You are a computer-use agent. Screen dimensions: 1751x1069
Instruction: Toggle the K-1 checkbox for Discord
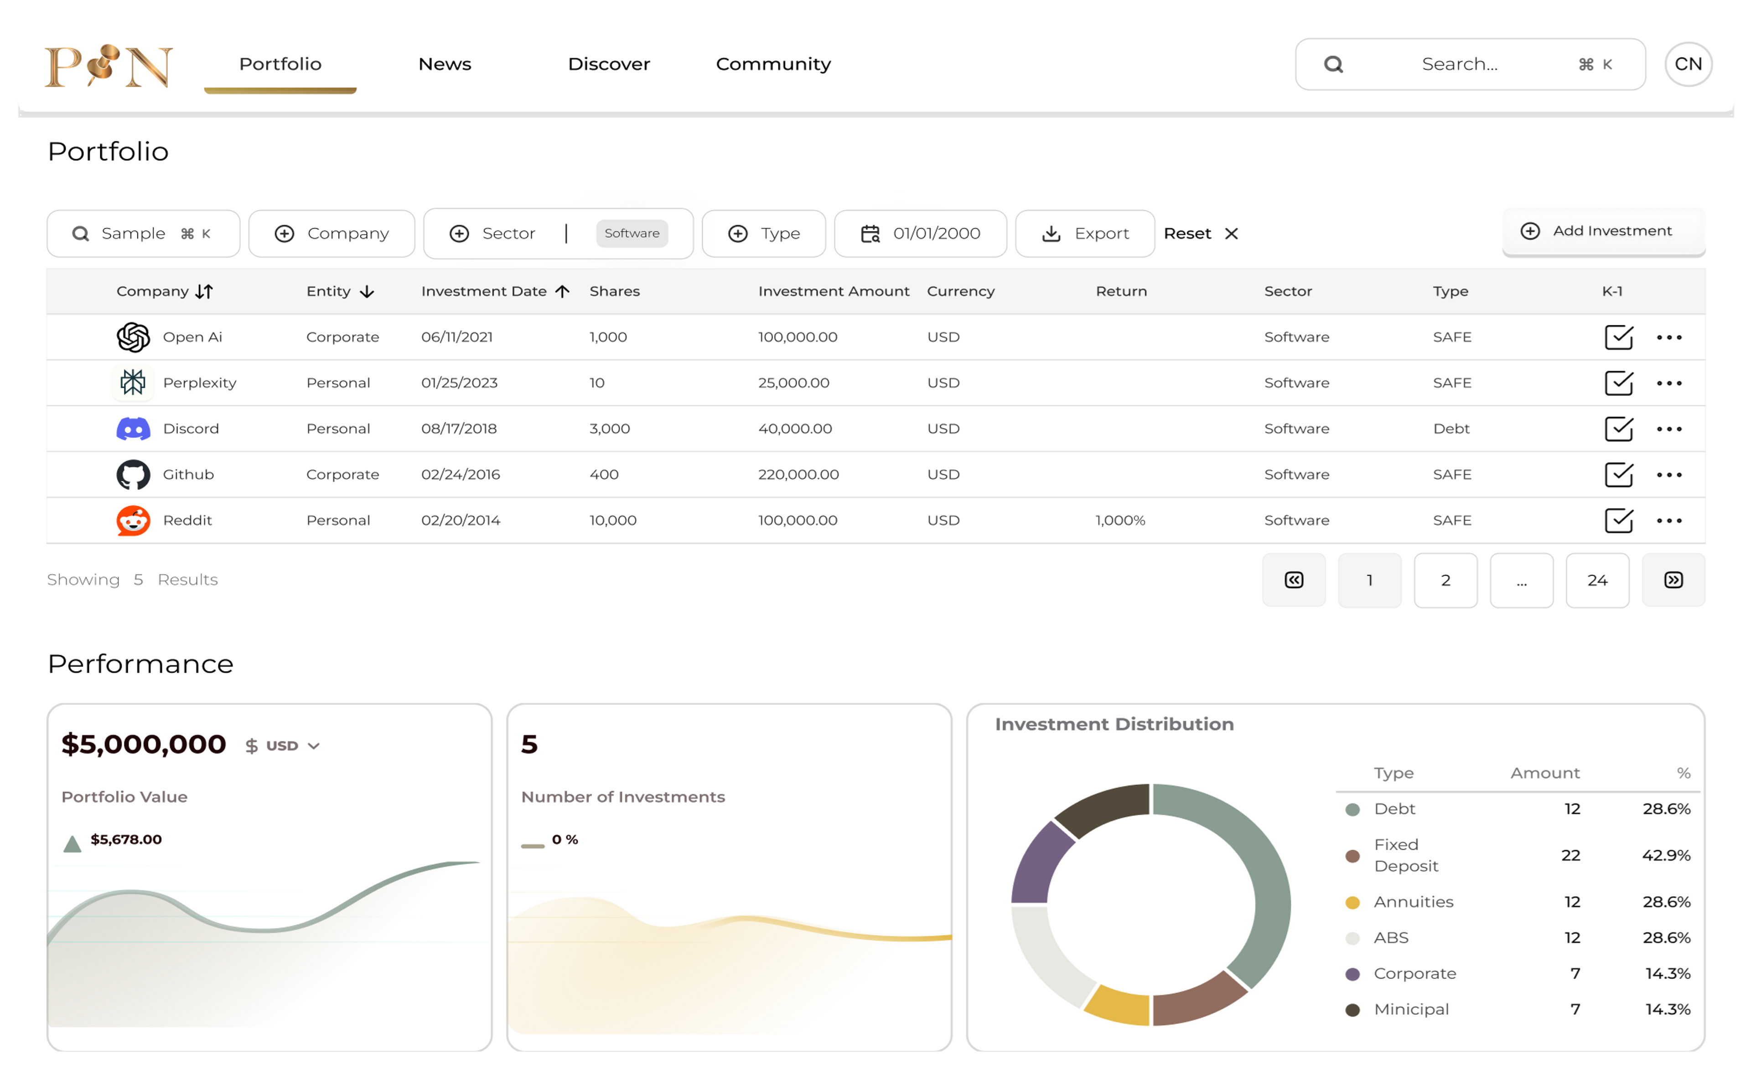1618,429
